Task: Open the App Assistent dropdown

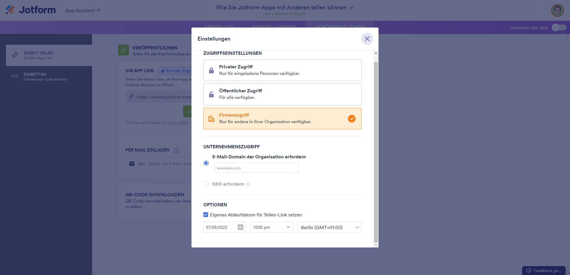Action: tap(83, 11)
